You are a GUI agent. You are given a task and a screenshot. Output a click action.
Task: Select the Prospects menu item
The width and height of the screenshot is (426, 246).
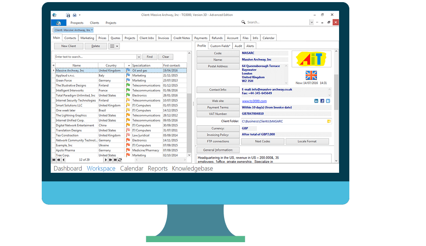click(x=77, y=23)
